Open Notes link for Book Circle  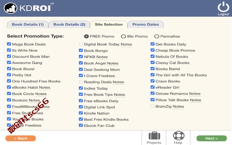click(41, 94)
